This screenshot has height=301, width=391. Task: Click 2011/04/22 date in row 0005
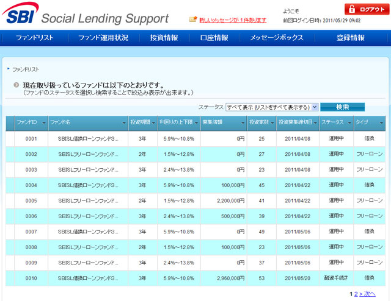click(298, 200)
